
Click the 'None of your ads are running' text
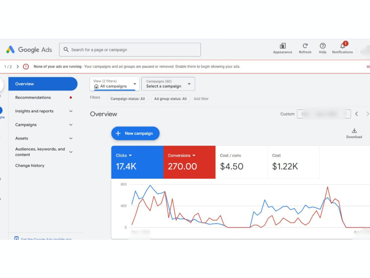click(58, 67)
